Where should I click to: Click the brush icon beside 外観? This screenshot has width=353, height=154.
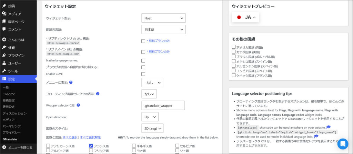click(4, 47)
